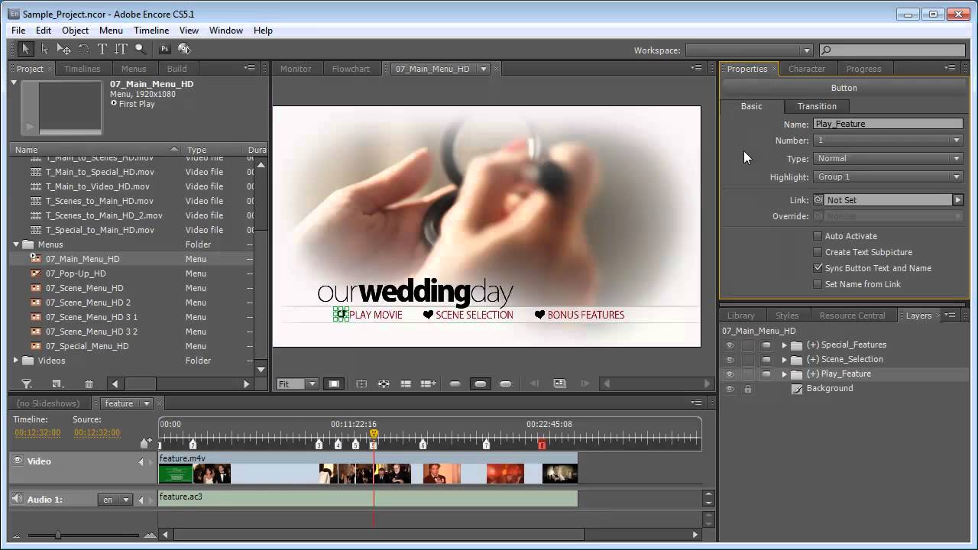This screenshot has height=550, width=978.
Task: Expand the Special_Features layer group
Action: coord(784,345)
